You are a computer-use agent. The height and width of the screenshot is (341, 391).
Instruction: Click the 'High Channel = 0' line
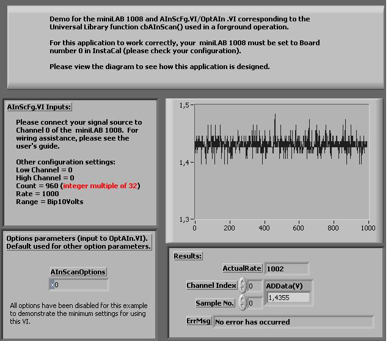45,178
